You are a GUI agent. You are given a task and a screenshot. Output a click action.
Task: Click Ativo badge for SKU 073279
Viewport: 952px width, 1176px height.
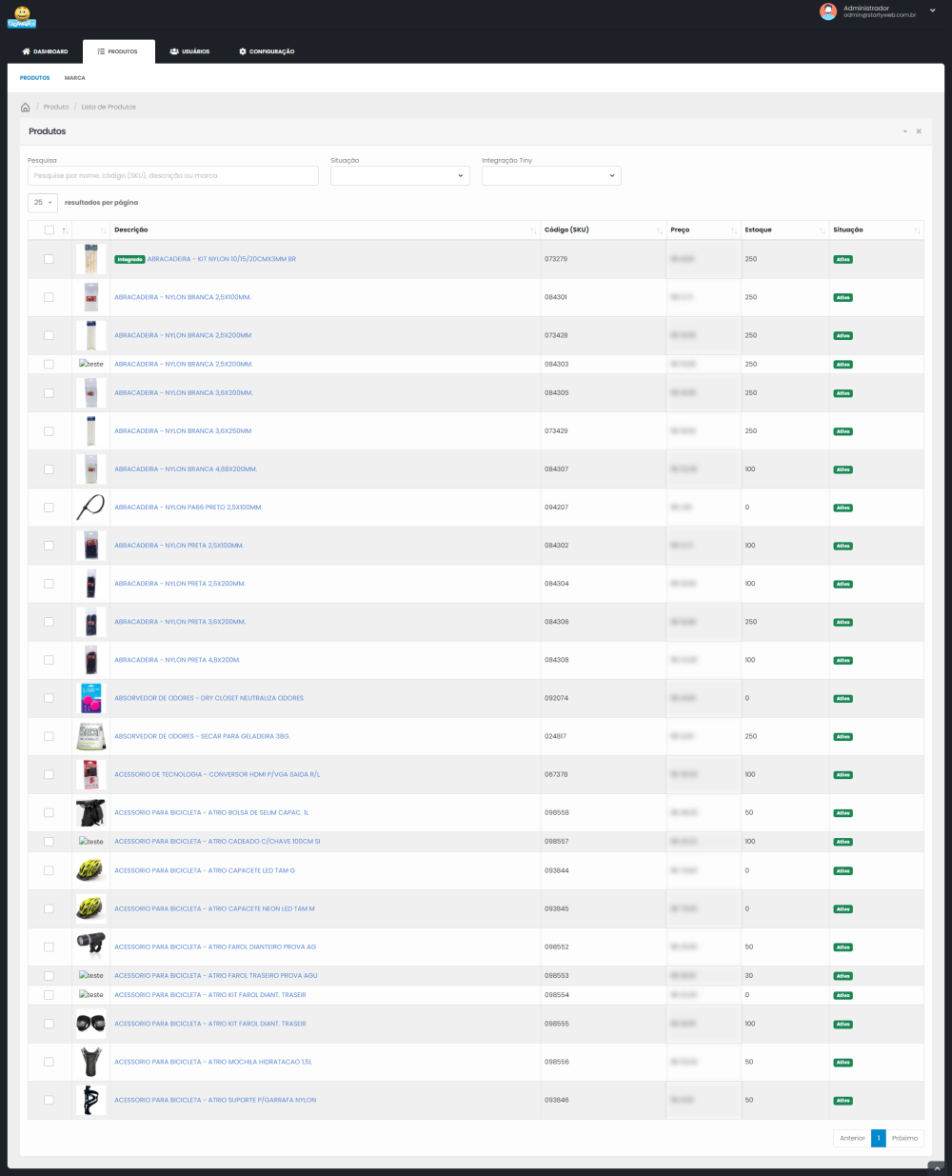pos(843,259)
